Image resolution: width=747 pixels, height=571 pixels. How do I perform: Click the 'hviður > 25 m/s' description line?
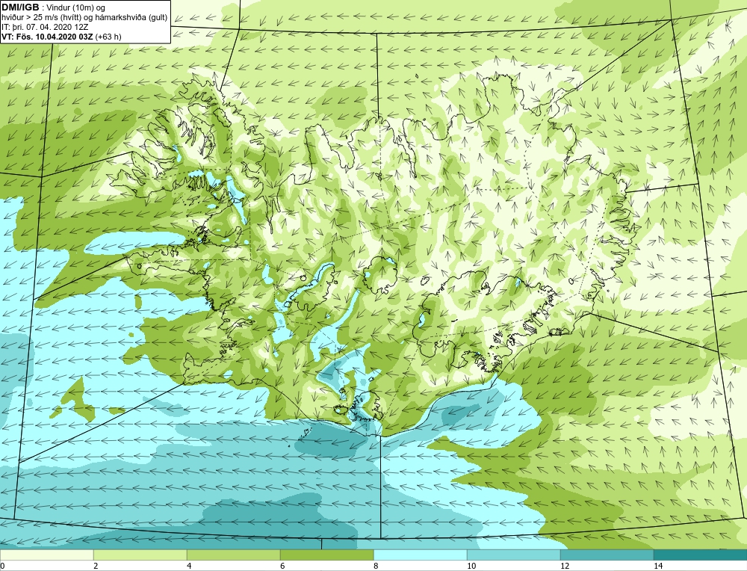pos(84,18)
